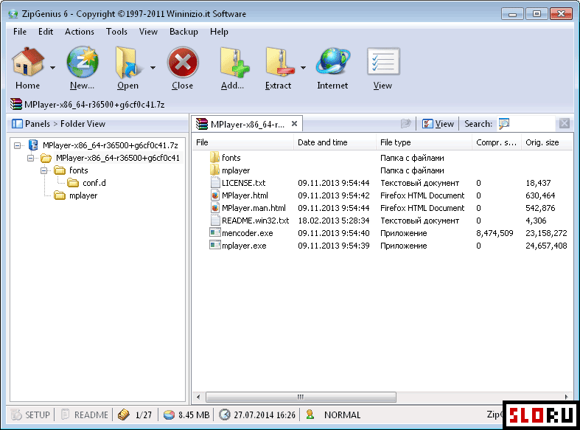Open the Backup menu

click(184, 32)
